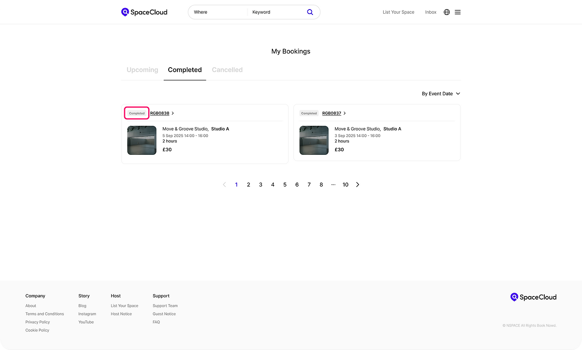Click the studio thumbnail for the 5 Sep booking
Viewport: 582px width, 350px height.
point(142,140)
